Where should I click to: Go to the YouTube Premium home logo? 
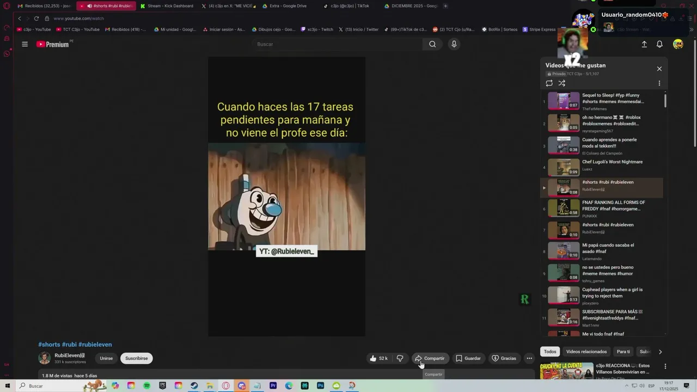(x=53, y=44)
